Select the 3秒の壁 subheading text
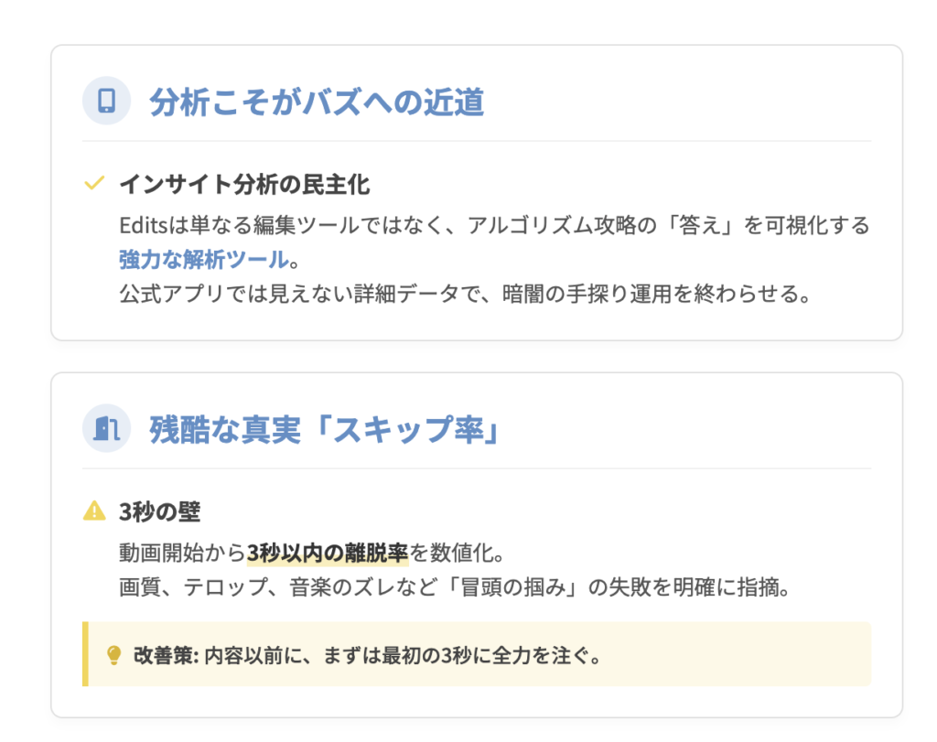The width and height of the screenshot is (937, 742). (x=159, y=511)
